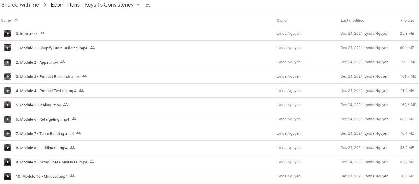Click the video icon for Module 6 - Retargeting
This screenshot has width=419, height=184.
[x=7, y=119]
